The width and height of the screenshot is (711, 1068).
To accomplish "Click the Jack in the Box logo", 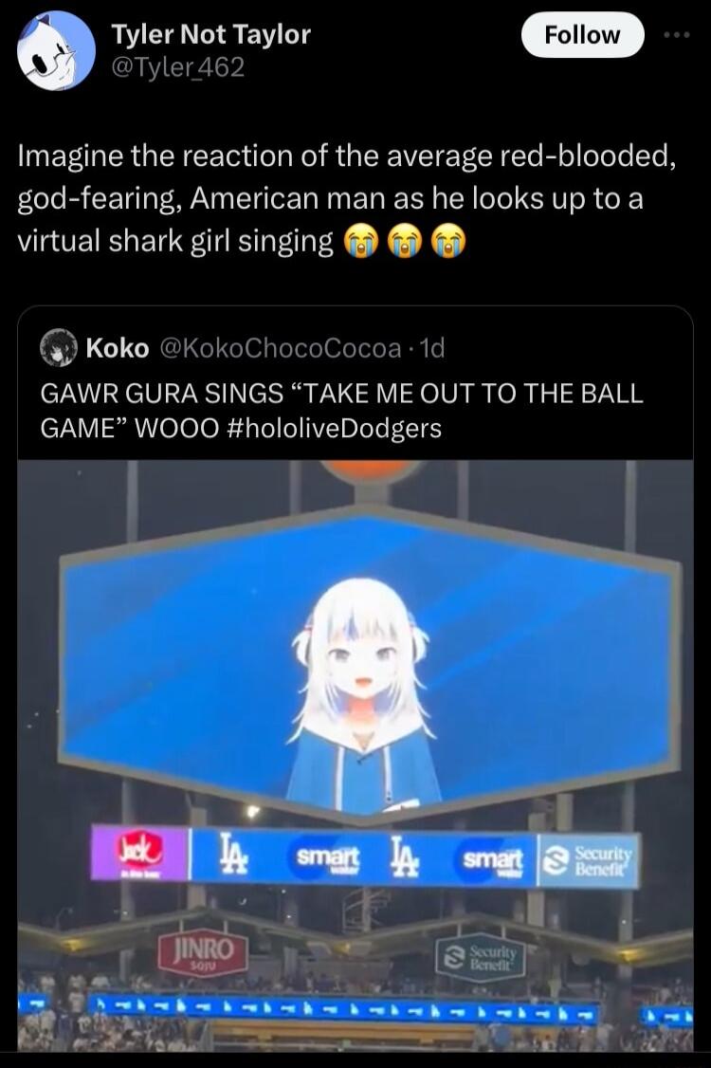I will pyautogui.click(x=141, y=852).
